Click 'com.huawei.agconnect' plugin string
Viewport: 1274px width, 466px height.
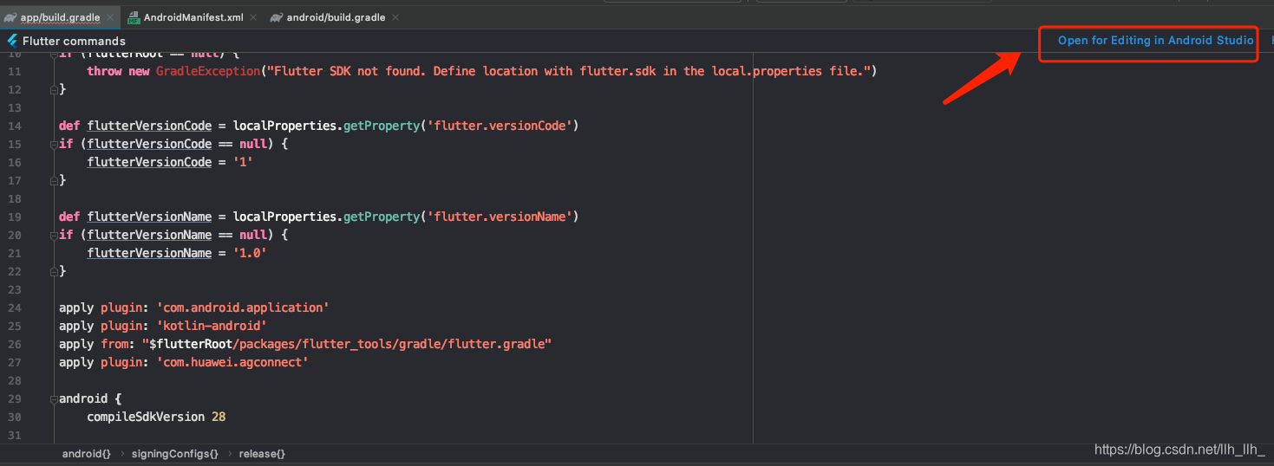coord(232,362)
